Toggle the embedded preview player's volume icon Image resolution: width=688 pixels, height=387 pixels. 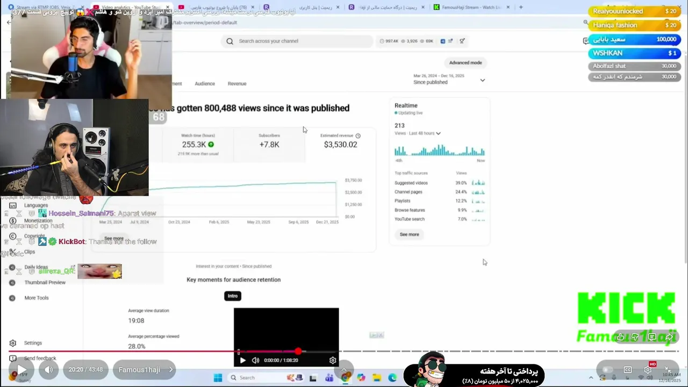click(255, 360)
